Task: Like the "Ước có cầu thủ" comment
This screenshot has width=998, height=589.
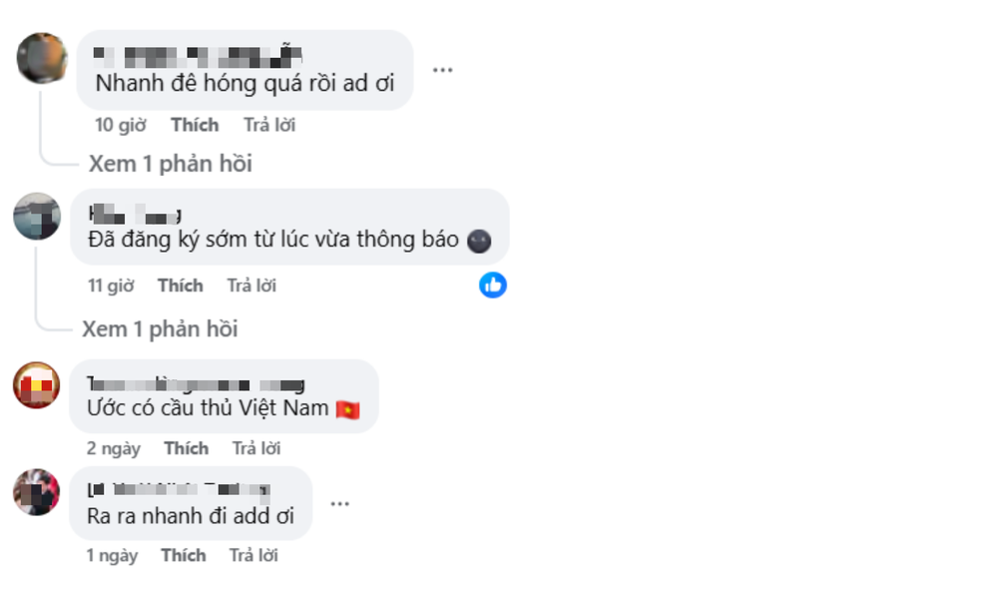Action: tap(187, 448)
